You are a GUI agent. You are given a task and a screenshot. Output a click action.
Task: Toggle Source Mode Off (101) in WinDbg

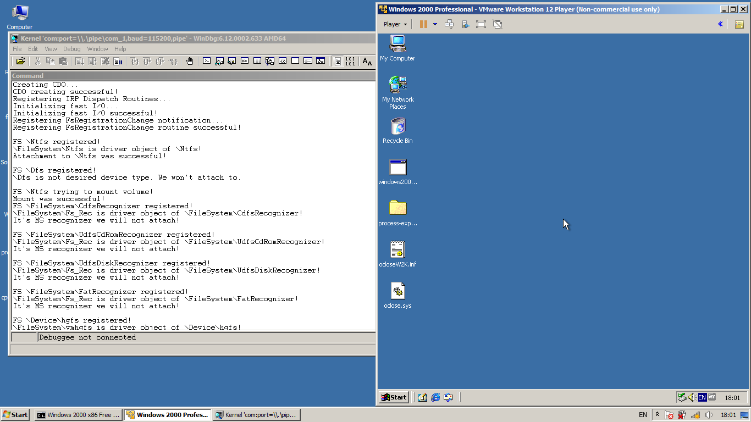pyautogui.click(x=350, y=61)
